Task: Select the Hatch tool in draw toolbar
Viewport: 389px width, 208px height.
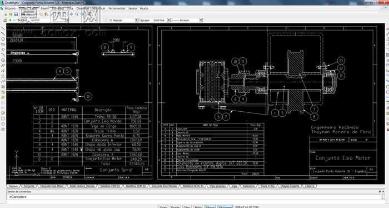Action: coord(3,87)
